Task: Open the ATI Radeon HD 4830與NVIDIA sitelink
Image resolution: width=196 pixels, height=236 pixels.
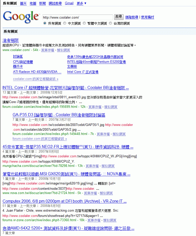Action: tap(37, 72)
